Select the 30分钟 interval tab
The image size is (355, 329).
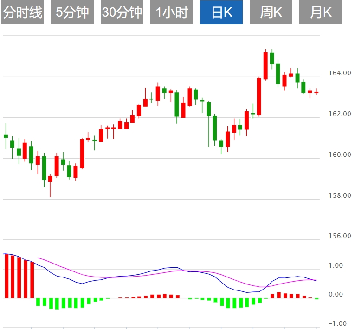(x=122, y=12)
